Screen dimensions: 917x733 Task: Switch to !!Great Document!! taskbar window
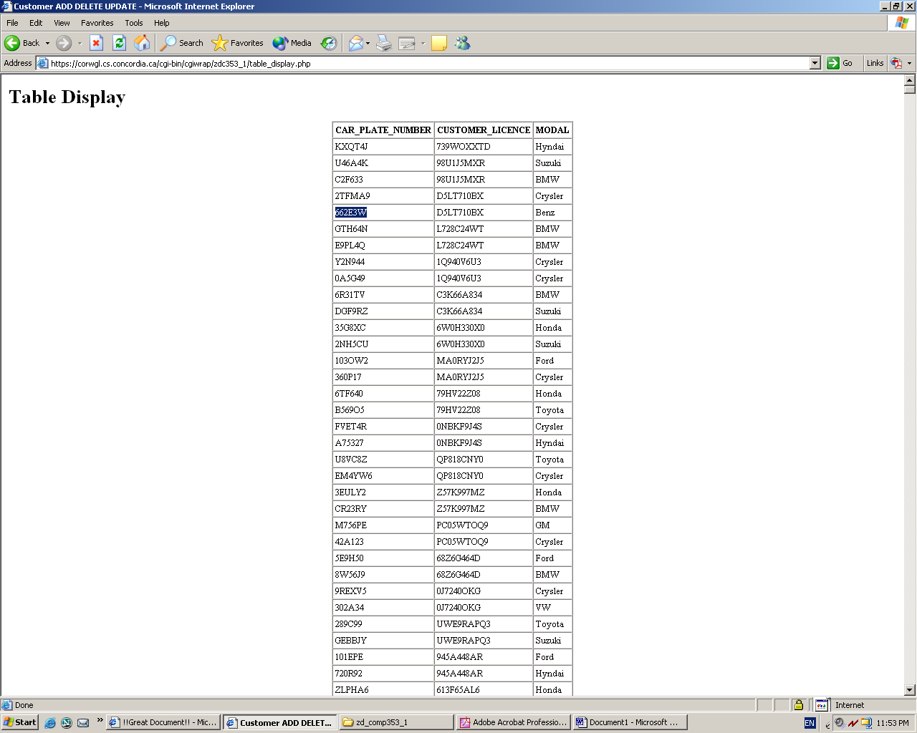(x=163, y=722)
